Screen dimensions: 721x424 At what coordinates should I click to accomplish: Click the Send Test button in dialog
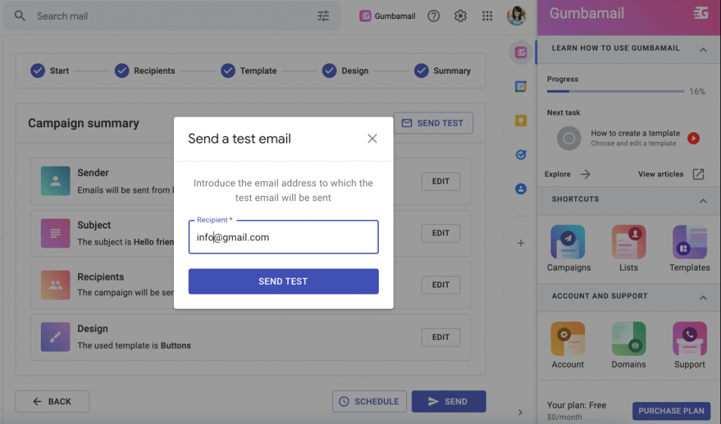[283, 281]
